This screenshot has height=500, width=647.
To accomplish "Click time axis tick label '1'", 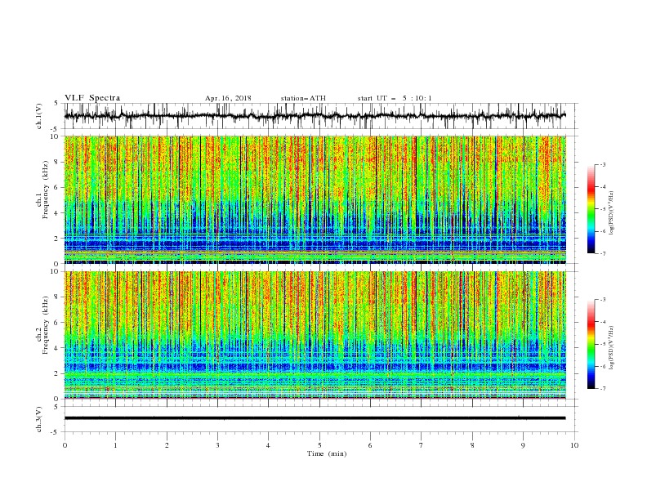I will [x=116, y=445].
